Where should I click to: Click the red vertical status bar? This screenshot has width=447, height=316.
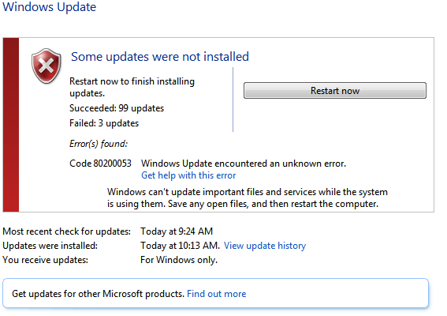tap(11, 125)
